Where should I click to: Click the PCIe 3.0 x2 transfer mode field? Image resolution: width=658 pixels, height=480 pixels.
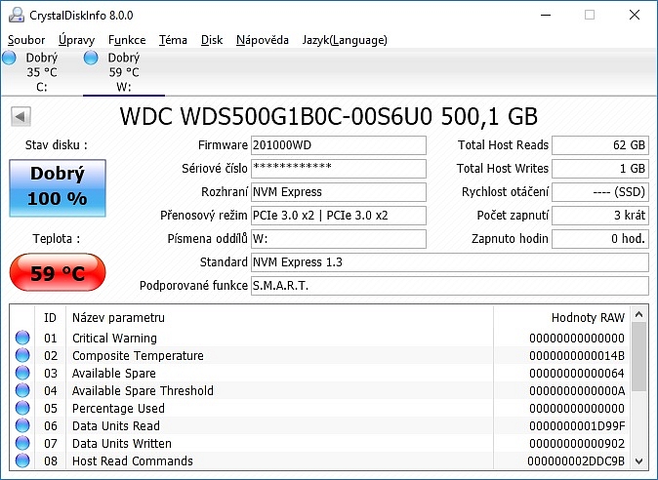point(338,216)
